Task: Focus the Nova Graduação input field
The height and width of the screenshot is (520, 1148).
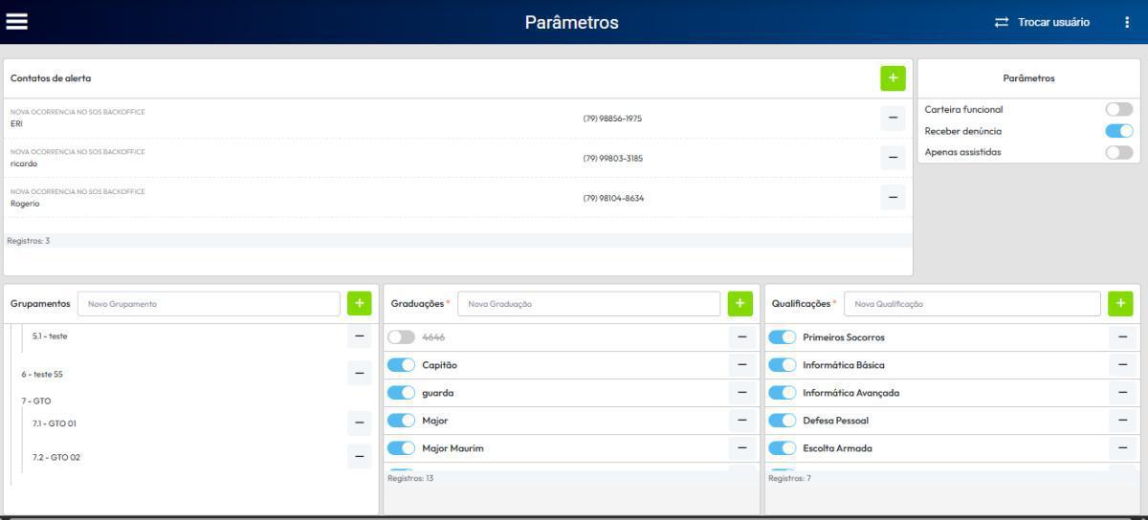Action: 589,304
